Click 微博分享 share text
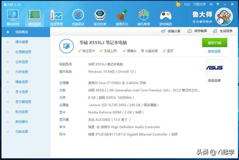Screen dimensions: 239x160 point(174,31)
